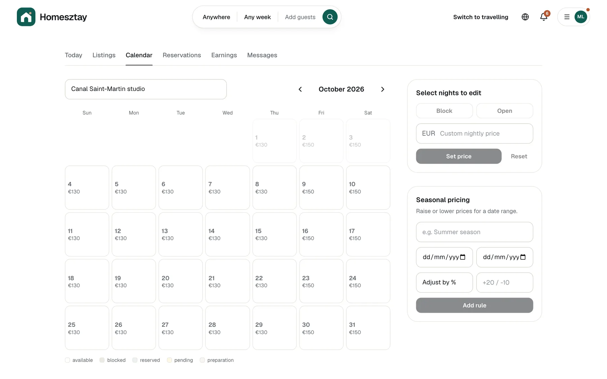Open the Reservations tab

182,55
